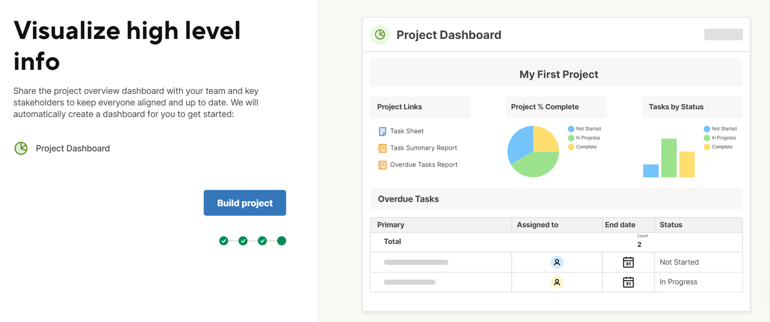This screenshot has width=770, height=322.
Task: Click the Not Started swatch in pie legend
Action: coord(571,129)
